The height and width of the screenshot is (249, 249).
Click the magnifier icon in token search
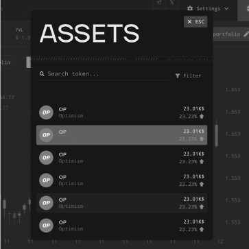click(x=42, y=73)
